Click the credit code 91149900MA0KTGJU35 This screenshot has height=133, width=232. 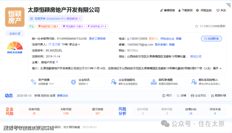(x=71, y=39)
